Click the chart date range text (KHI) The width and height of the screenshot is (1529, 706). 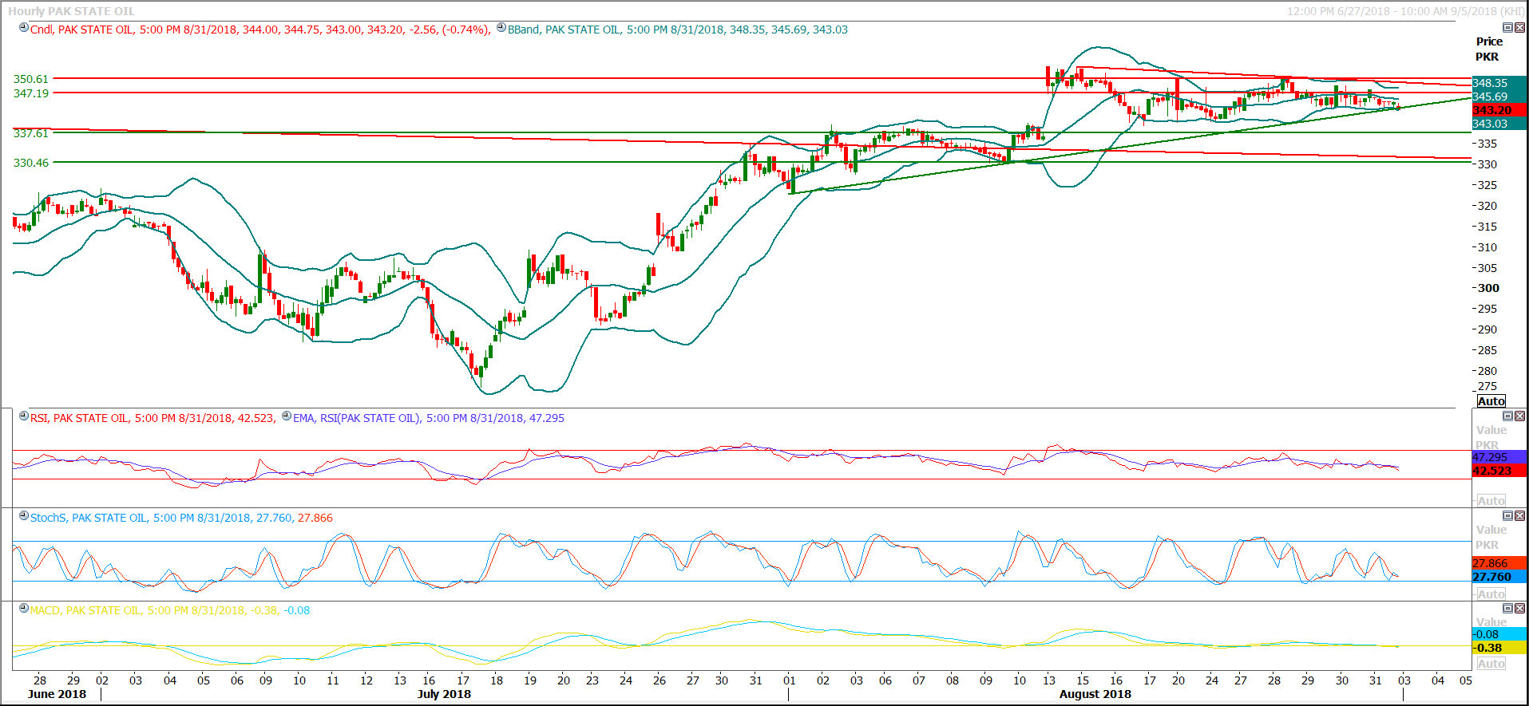[x=1406, y=11]
